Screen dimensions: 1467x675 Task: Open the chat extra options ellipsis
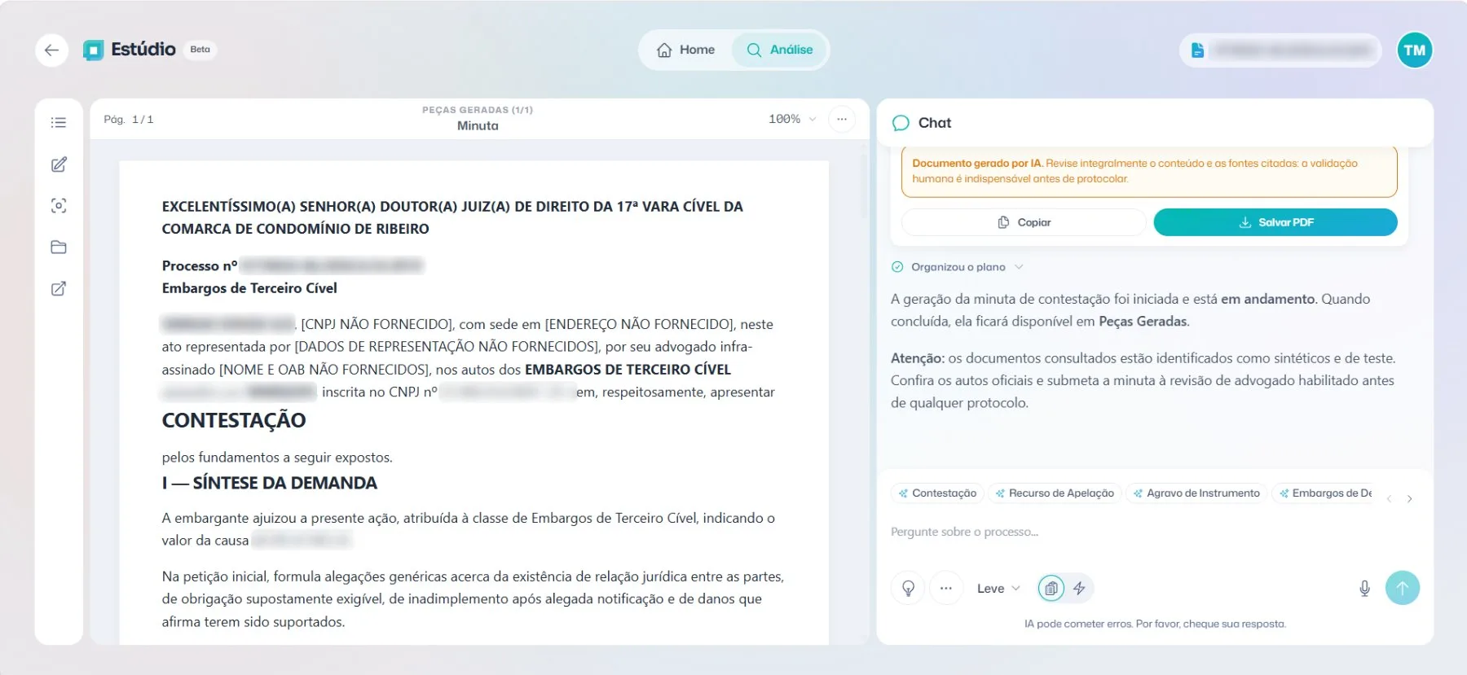coord(945,588)
